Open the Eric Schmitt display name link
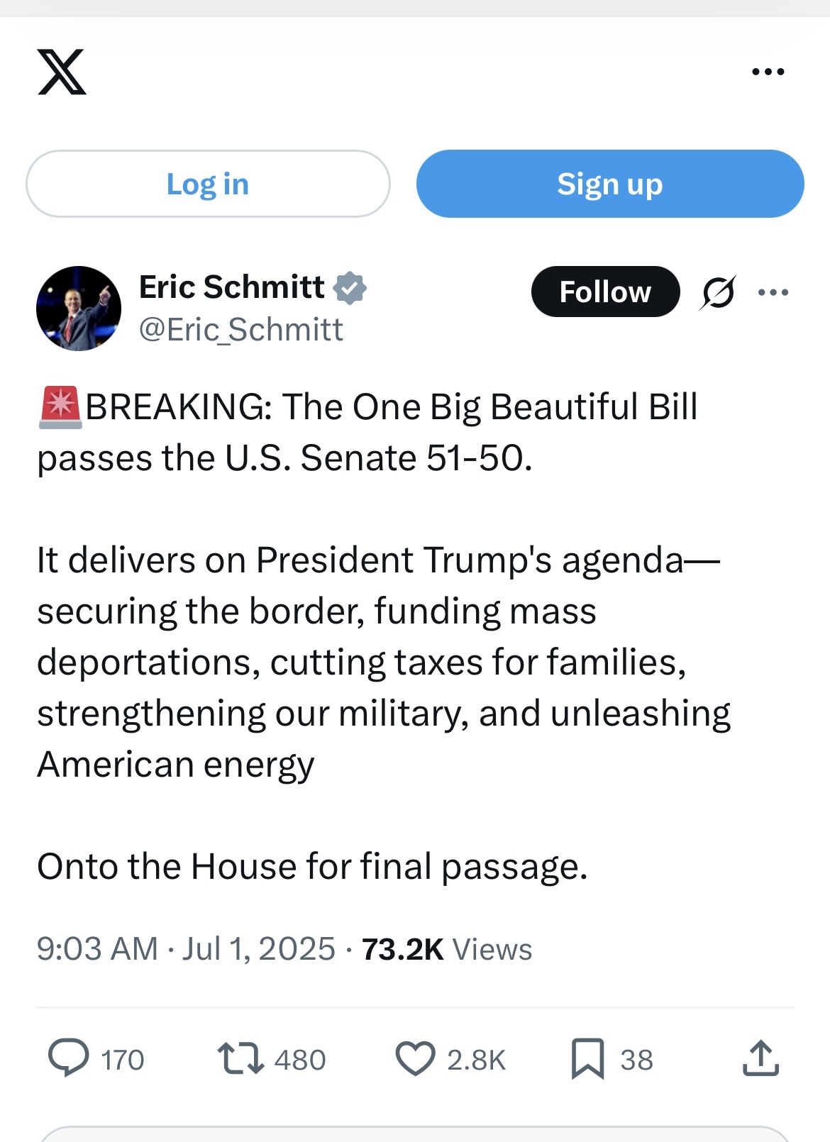830x1142 pixels. [x=232, y=287]
